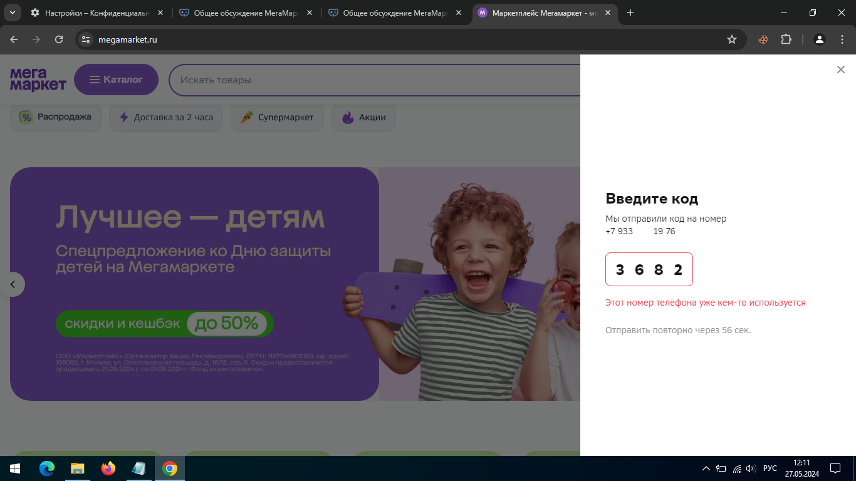Click the скидки и кешбэк до 50% badge
Viewport: 856px width, 481px height.
pyautogui.click(x=165, y=324)
